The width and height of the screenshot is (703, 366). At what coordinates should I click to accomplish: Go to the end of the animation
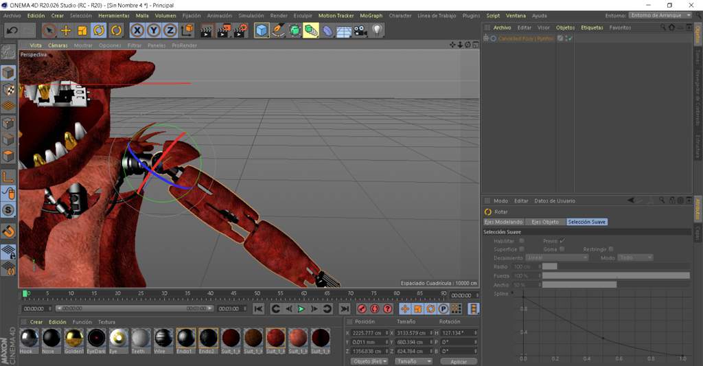point(345,308)
